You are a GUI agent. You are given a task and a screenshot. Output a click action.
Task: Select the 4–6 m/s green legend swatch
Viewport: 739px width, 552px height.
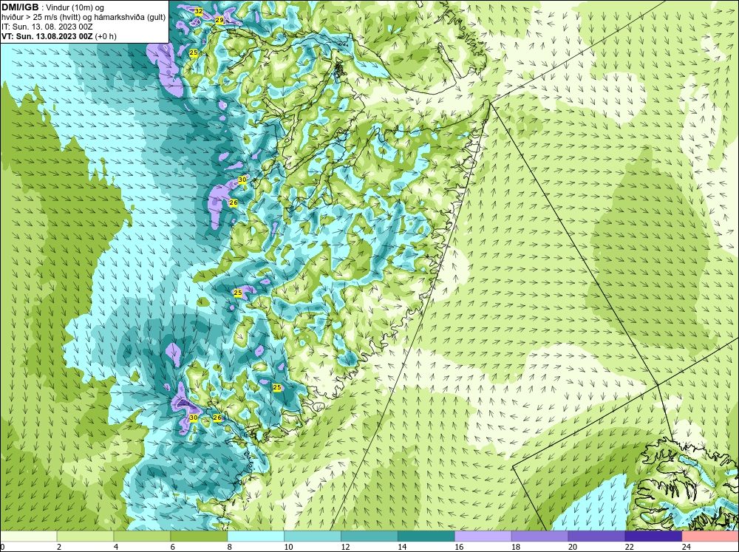point(142,536)
